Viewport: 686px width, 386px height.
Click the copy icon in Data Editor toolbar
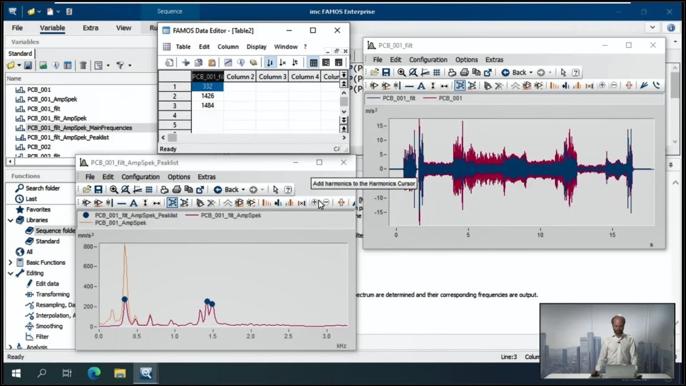coord(198,63)
